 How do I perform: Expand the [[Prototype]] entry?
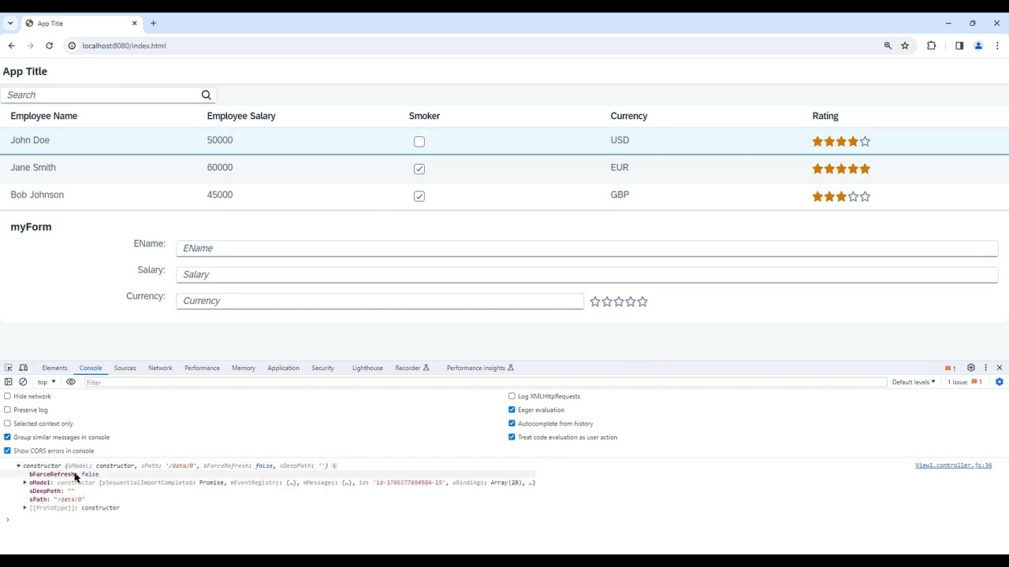25,508
